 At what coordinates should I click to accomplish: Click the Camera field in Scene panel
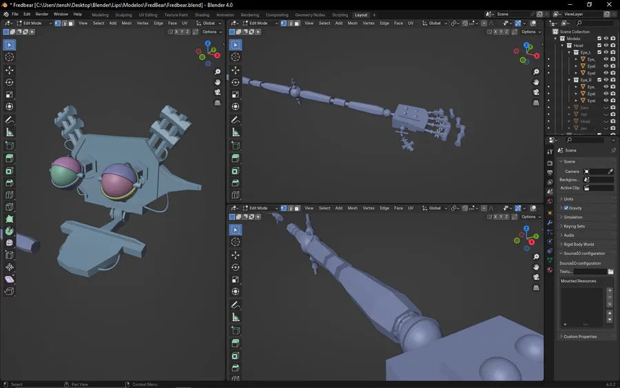click(x=598, y=172)
